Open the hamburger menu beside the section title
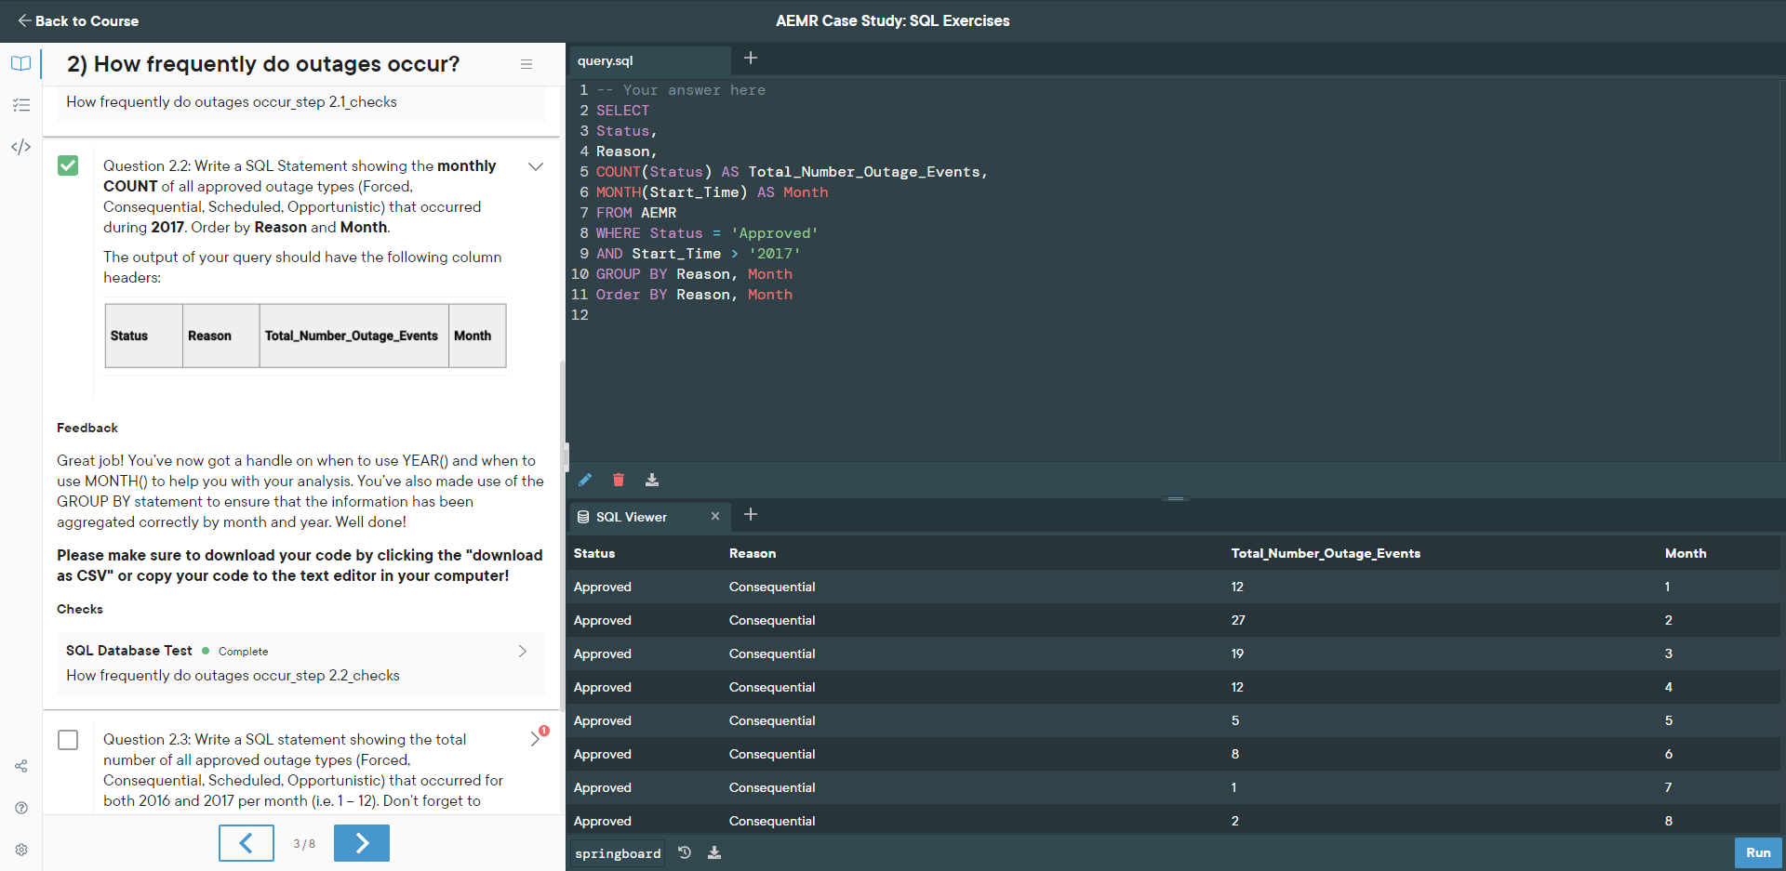The image size is (1786, 871). pos(526,64)
